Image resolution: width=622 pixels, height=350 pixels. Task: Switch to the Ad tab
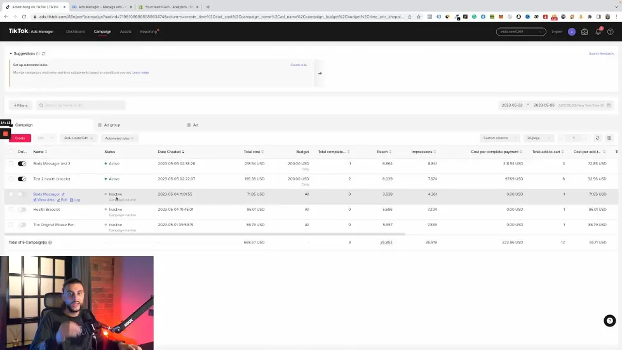[x=193, y=125]
